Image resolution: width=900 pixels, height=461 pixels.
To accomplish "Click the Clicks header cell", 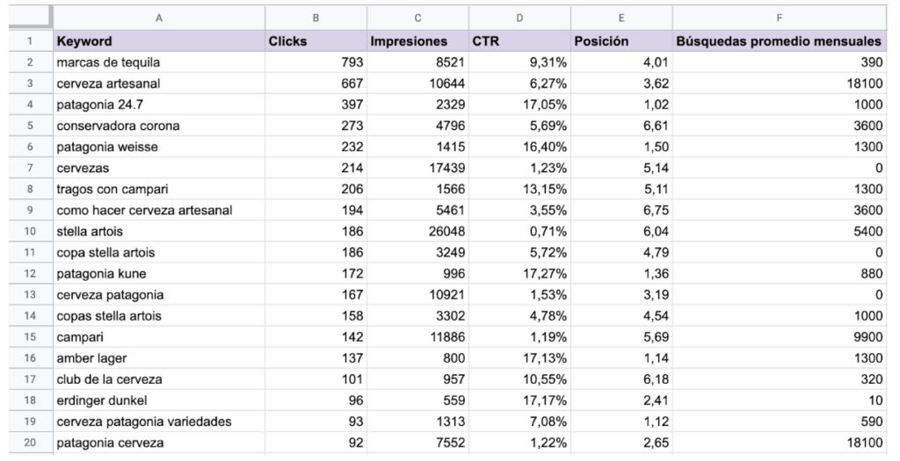I will 316,41.
